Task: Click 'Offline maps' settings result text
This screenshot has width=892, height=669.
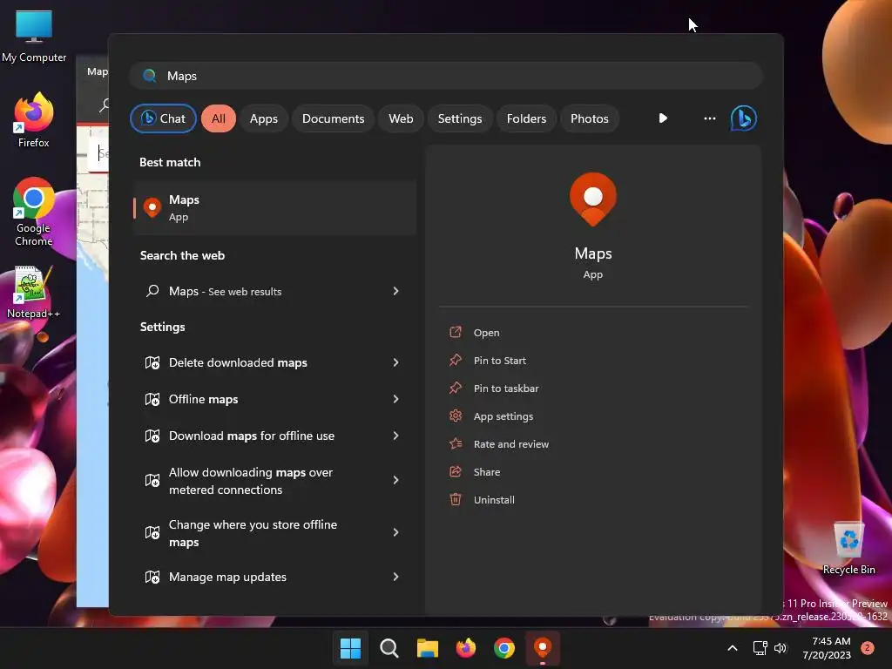Action: click(x=203, y=399)
